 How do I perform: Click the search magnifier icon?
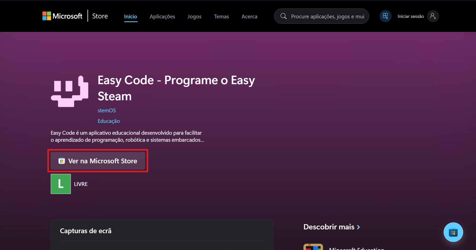pyautogui.click(x=283, y=16)
